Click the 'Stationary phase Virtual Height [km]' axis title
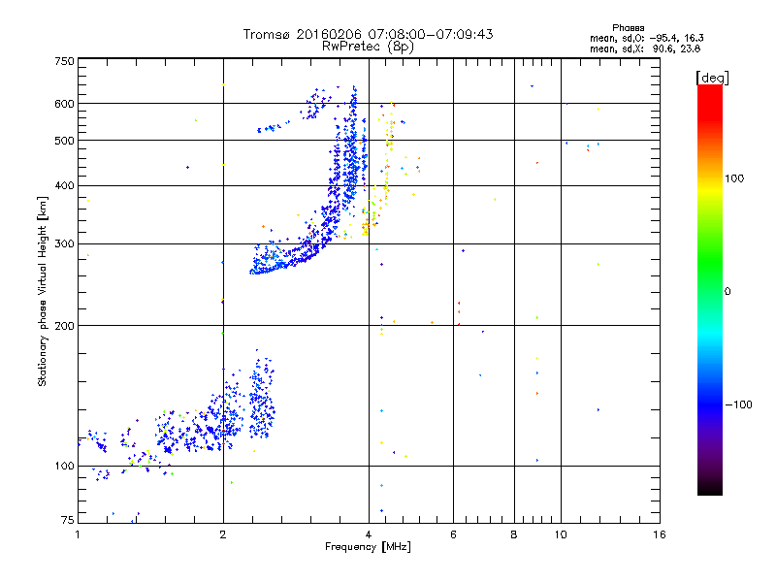The width and height of the screenshot is (776, 582). coord(42,291)
